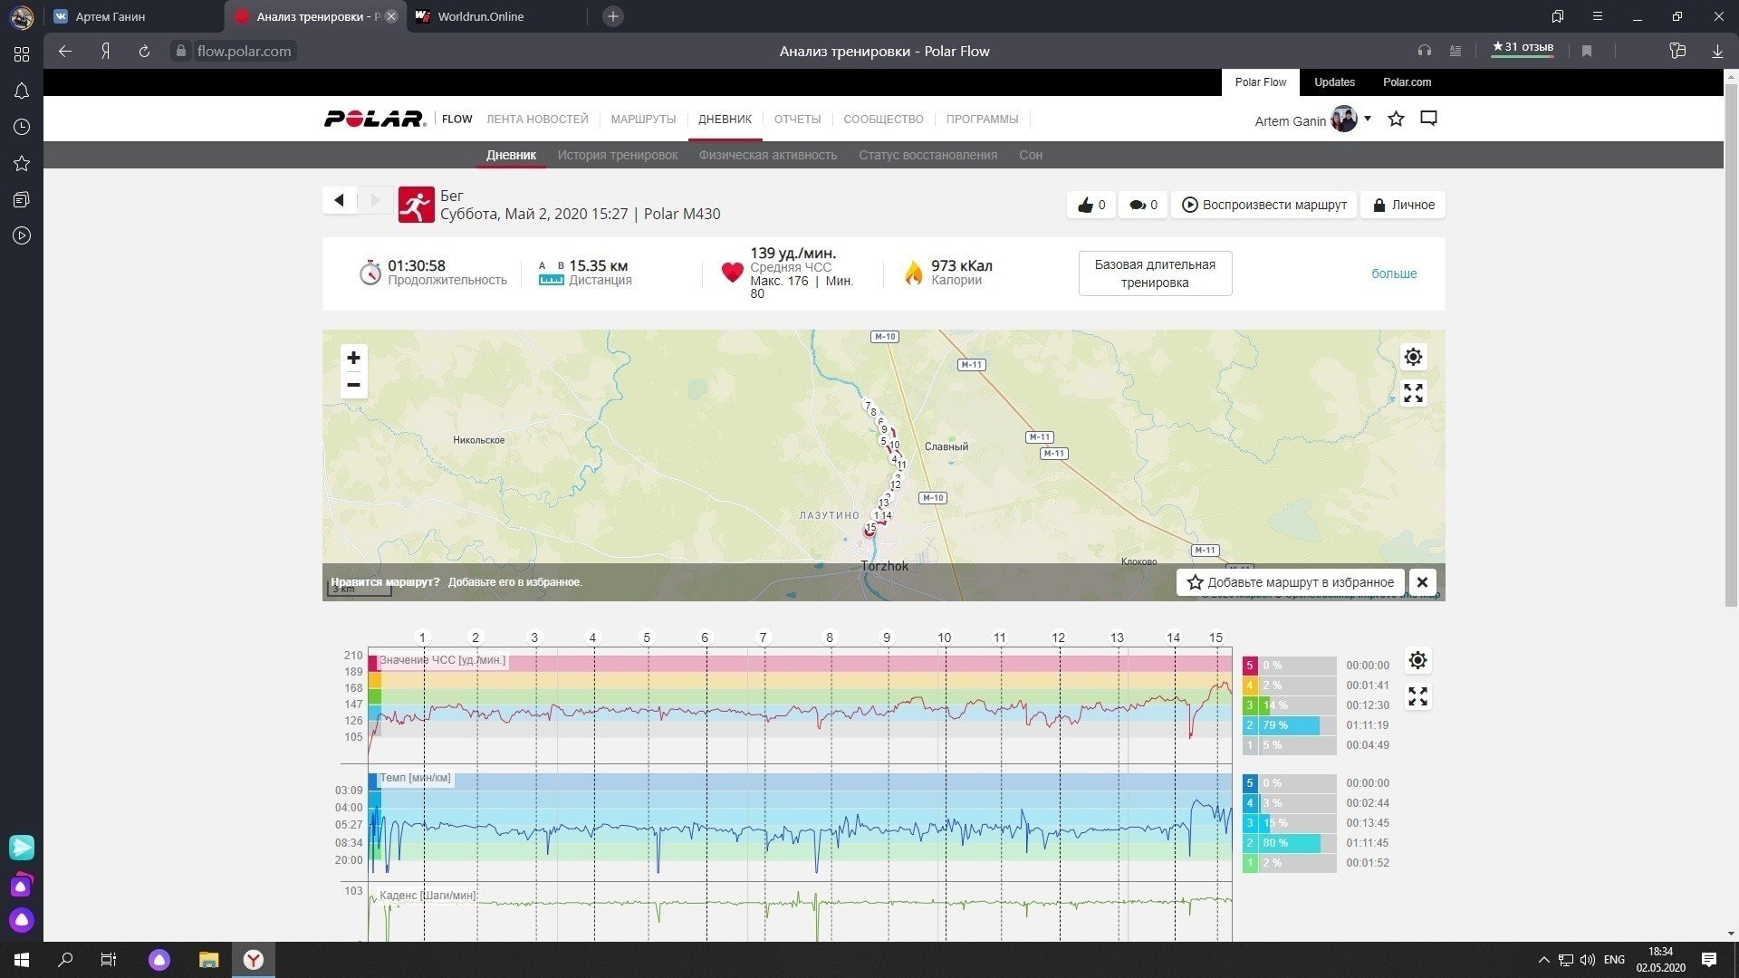Go back in the browser
Image resolution: width=1739 pixels, height=978 pixels.
[65, 52]
